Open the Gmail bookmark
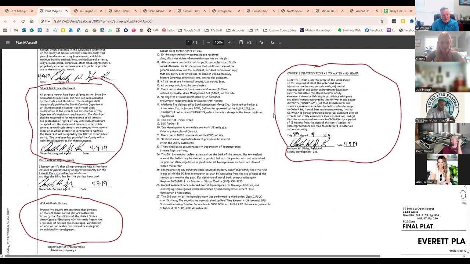 pyautogui.click(x=16, y=30)
